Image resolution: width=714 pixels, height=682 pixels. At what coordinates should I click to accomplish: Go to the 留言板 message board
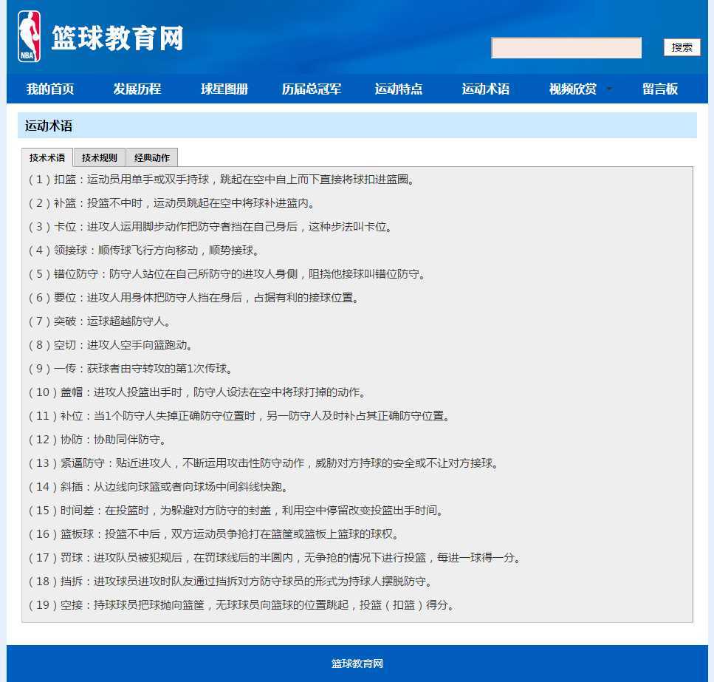[x=659, y=89]
